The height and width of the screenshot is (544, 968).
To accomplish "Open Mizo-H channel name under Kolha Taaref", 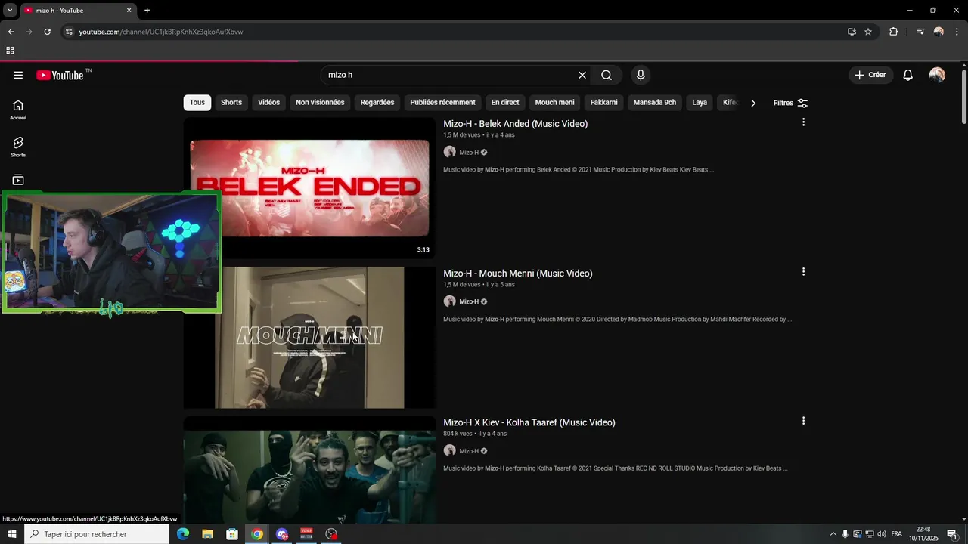I will (469, 451).
